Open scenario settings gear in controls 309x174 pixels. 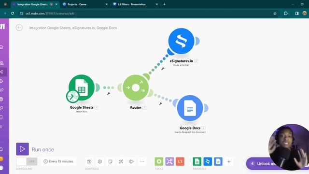pos(100,161)
